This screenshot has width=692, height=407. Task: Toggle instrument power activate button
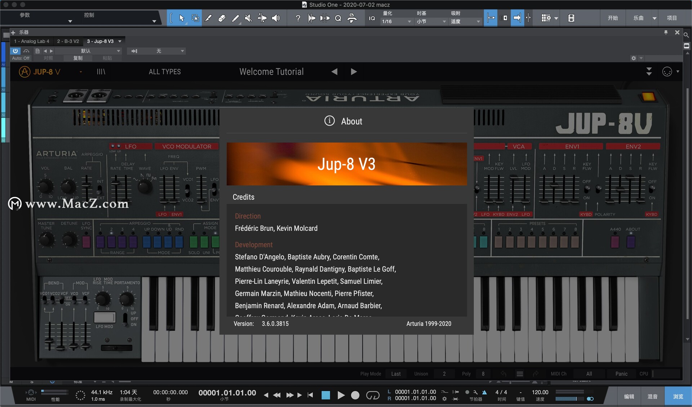pos(15,51)
